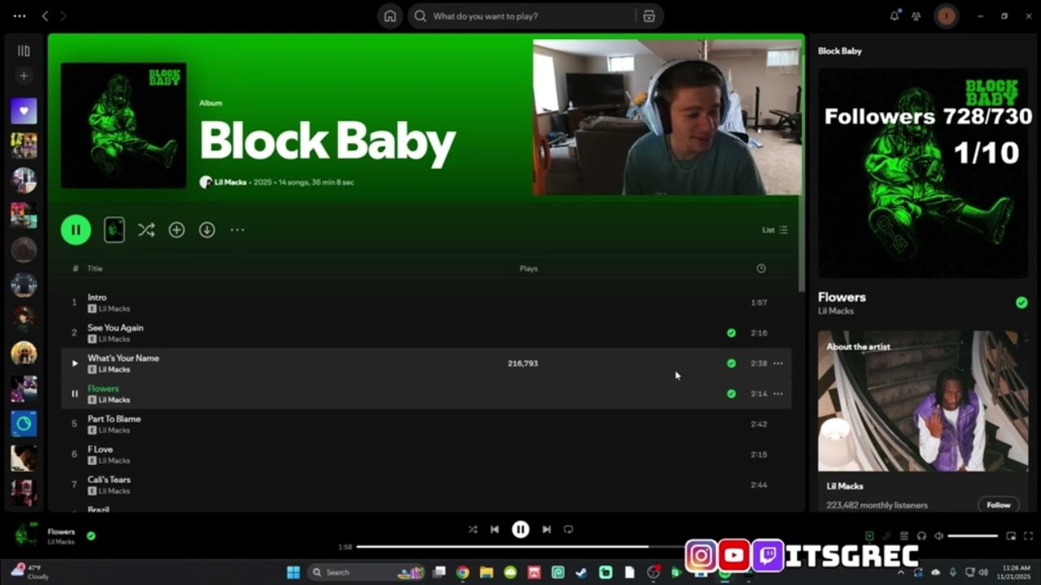
Task: Open Connect to a device headphones icon
Action: [x=921, y=535]
